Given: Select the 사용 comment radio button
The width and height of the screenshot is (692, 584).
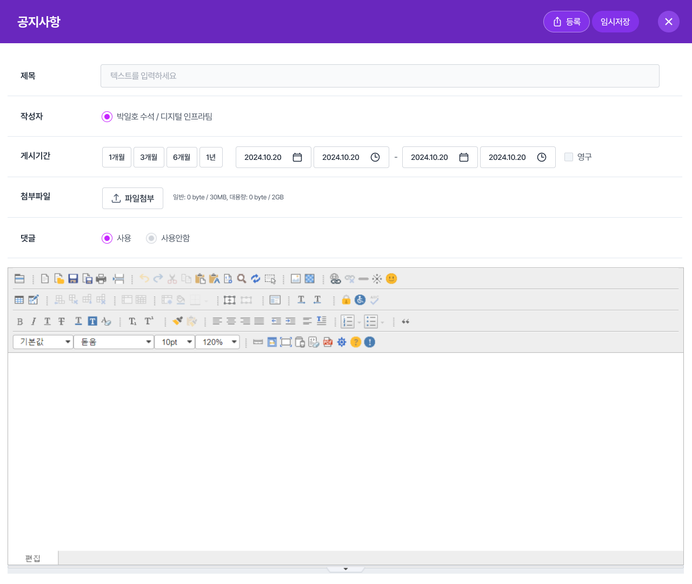Looking at the screenshot, I should coord(107,238).
